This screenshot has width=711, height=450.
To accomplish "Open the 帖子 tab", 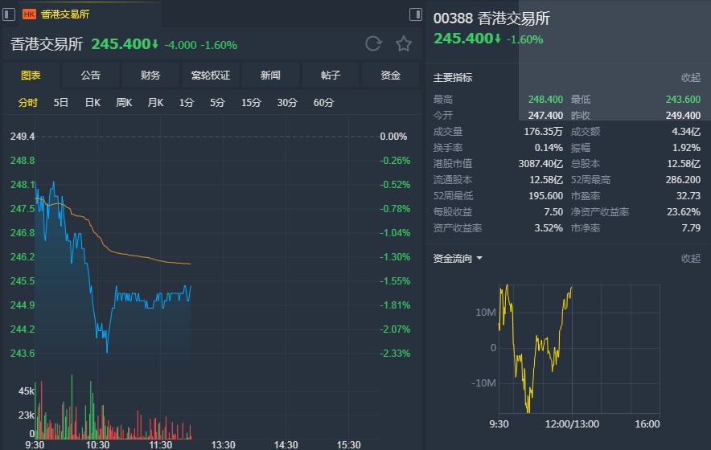I will [x=331, y=76].
